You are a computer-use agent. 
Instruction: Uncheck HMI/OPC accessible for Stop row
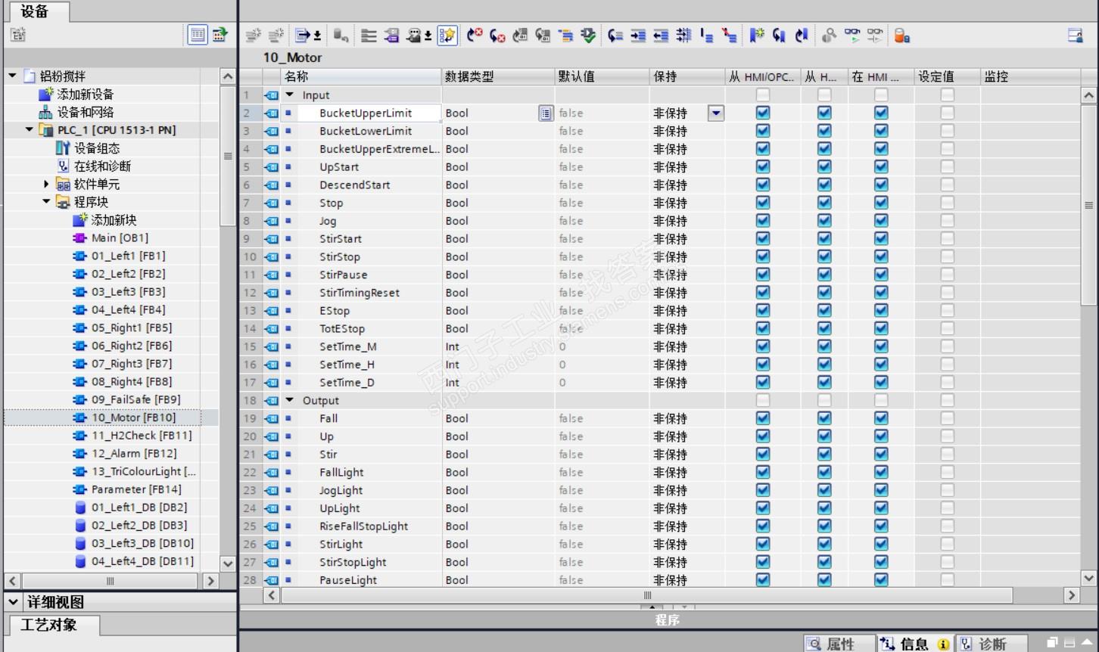[x=763, y=203]
